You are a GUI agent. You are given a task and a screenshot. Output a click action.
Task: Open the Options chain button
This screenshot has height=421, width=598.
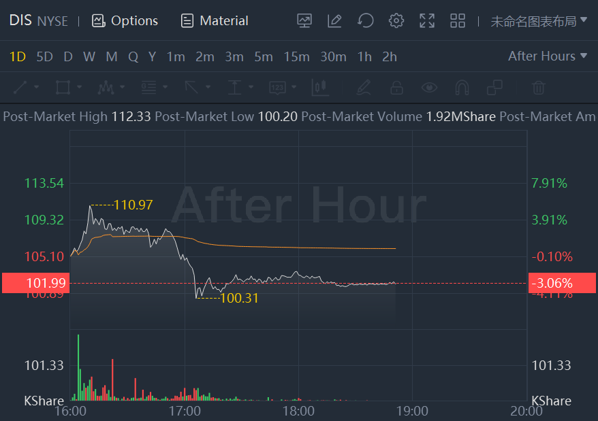coord(125,21)
